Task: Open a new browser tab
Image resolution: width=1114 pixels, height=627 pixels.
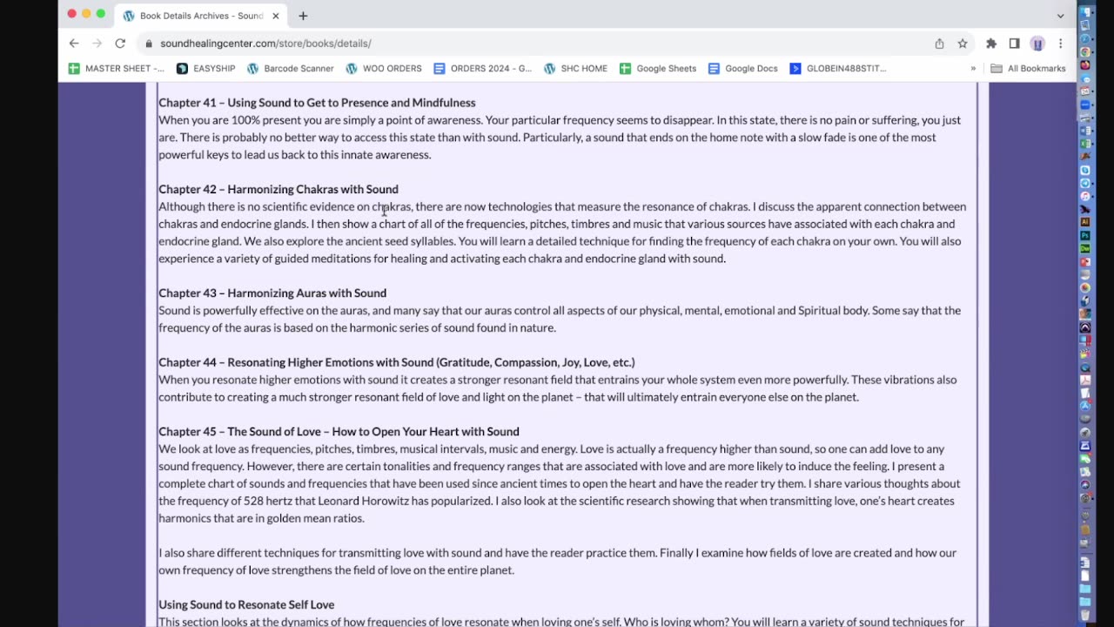Action: pyautogui.click(x=303, y=16)
